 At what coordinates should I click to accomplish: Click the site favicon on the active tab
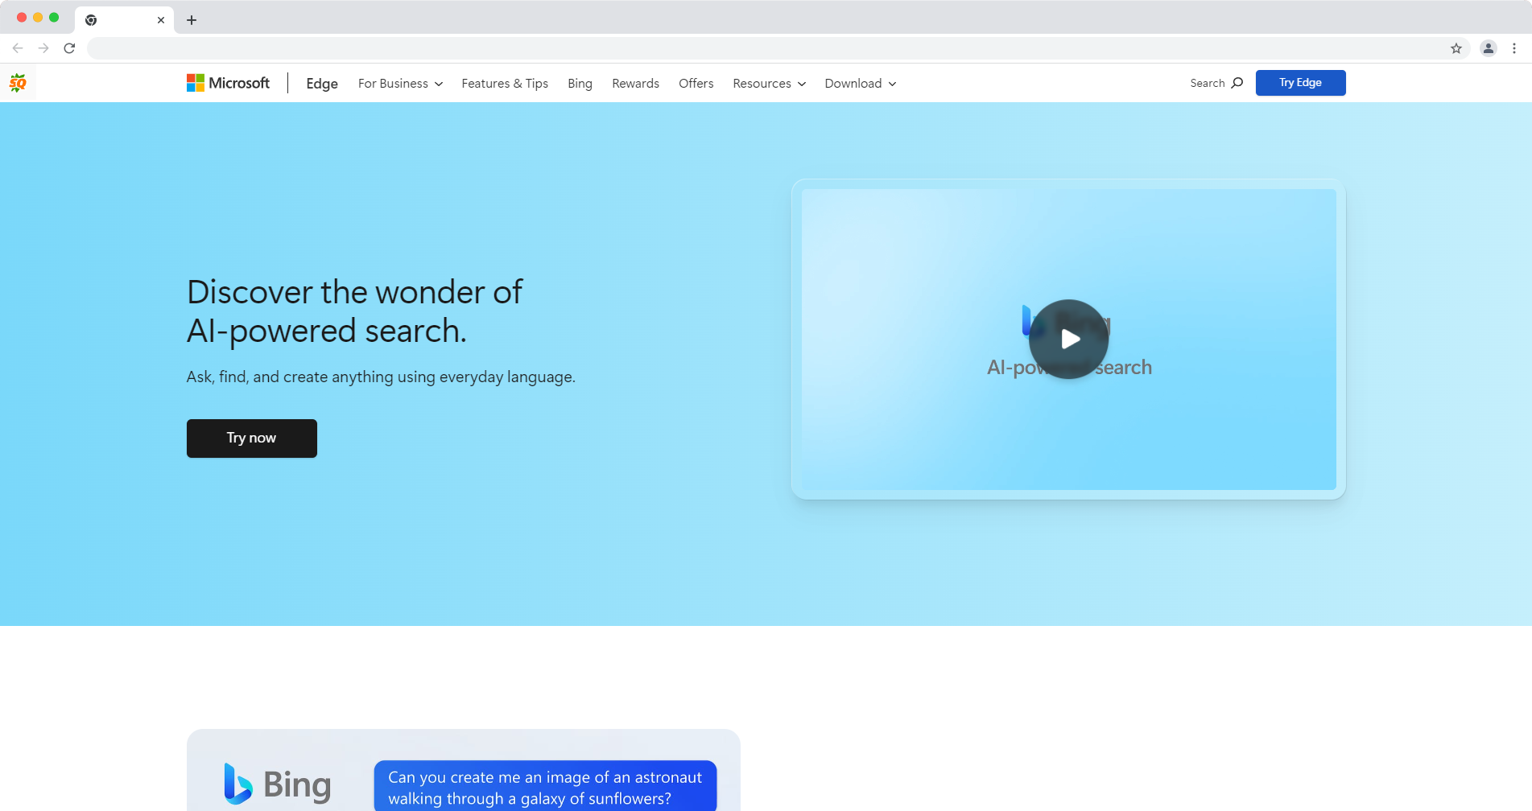pyautogui.click(x=91, y=19)
